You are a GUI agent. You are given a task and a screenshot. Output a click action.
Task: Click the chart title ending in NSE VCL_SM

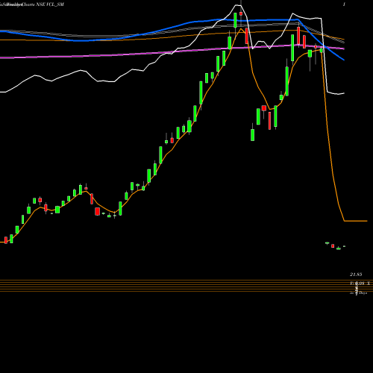click(32, 4)
